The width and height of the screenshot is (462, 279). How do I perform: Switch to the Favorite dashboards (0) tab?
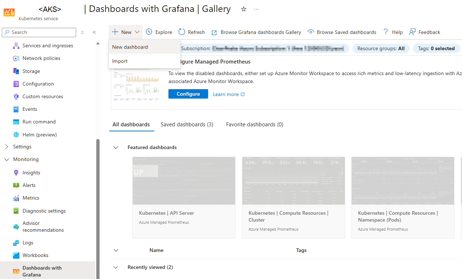[x=255, y=125]
